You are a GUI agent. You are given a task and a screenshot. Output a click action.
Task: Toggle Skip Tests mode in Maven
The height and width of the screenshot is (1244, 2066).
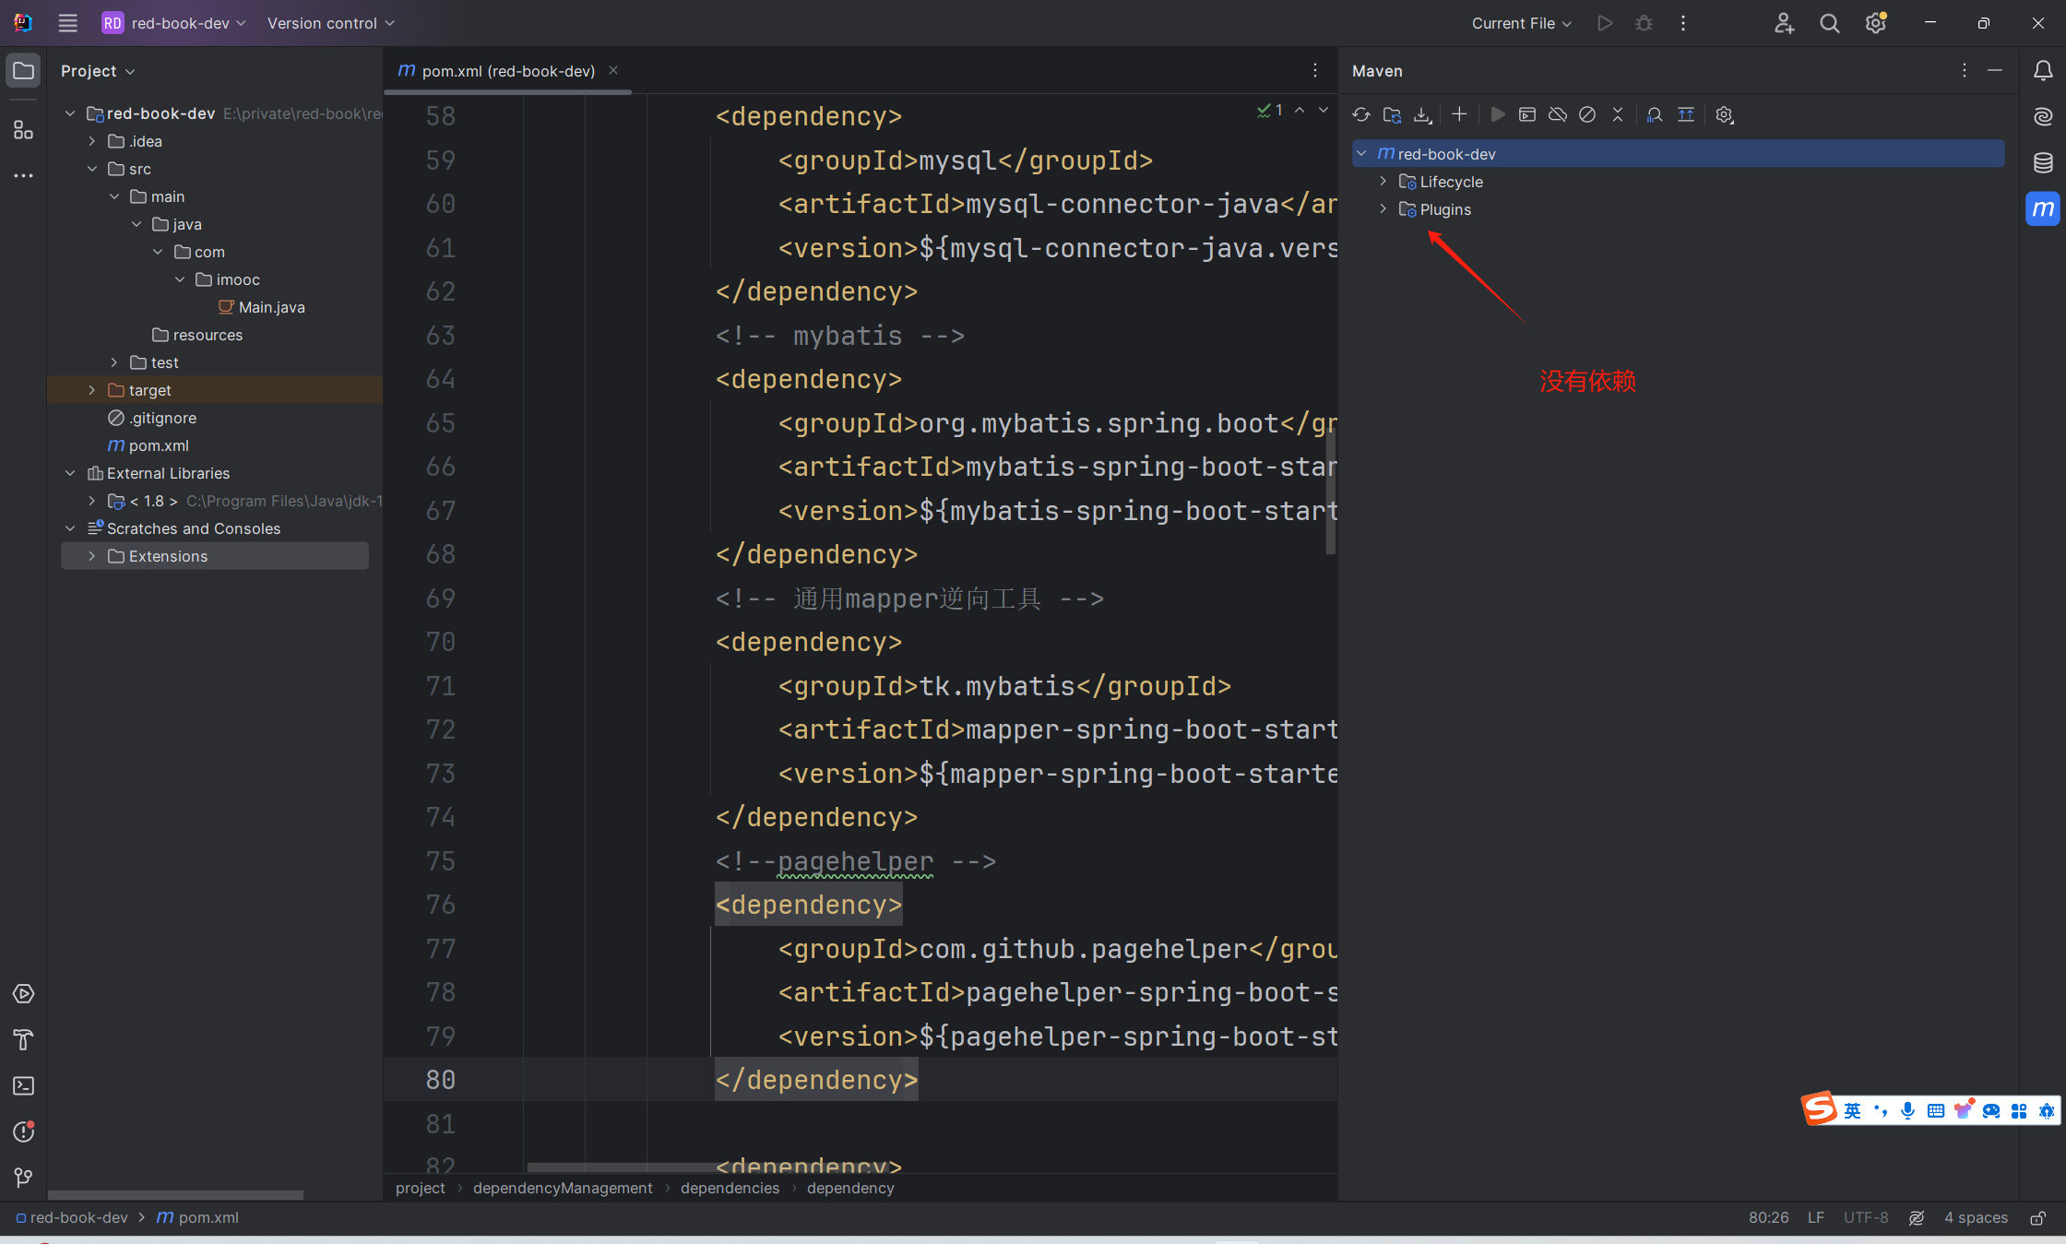point(1587,114)
